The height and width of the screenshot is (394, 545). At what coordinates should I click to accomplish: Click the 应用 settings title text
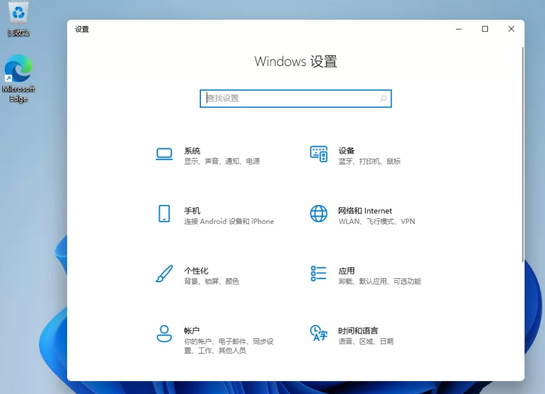point(346,271)
